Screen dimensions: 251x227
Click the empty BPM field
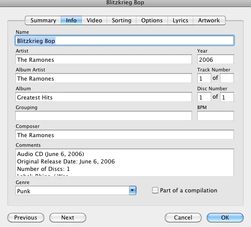[216, 116]
